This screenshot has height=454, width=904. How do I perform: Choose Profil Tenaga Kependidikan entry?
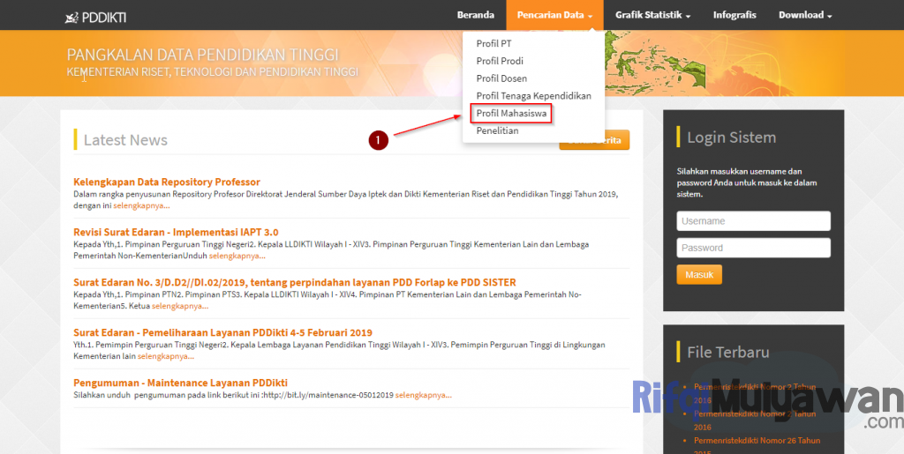tap(534, 95)
